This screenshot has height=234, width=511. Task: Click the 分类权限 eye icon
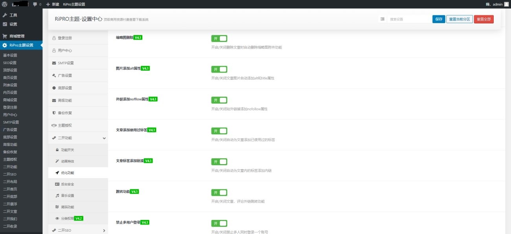pyautogui.click(x=57, y=218)
